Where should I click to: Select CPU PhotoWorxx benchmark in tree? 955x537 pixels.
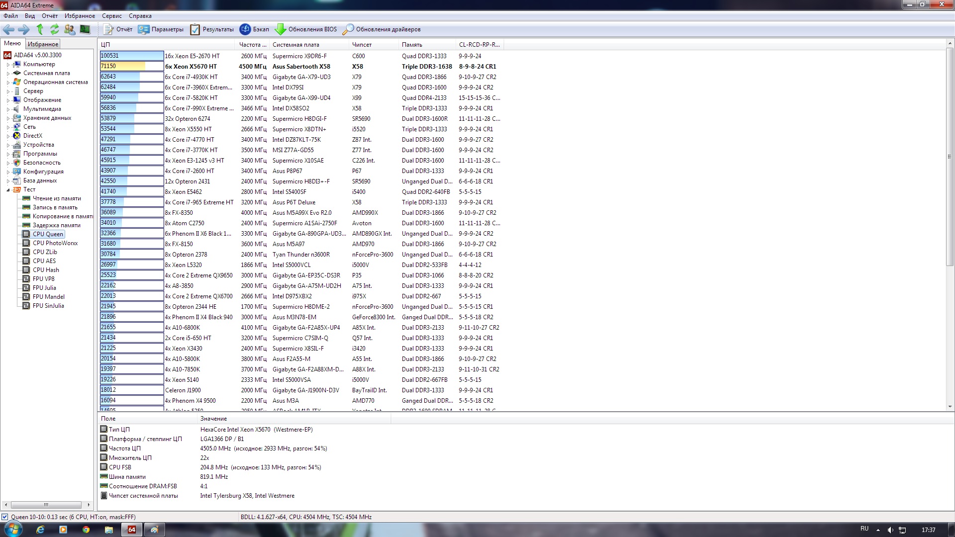55,243
